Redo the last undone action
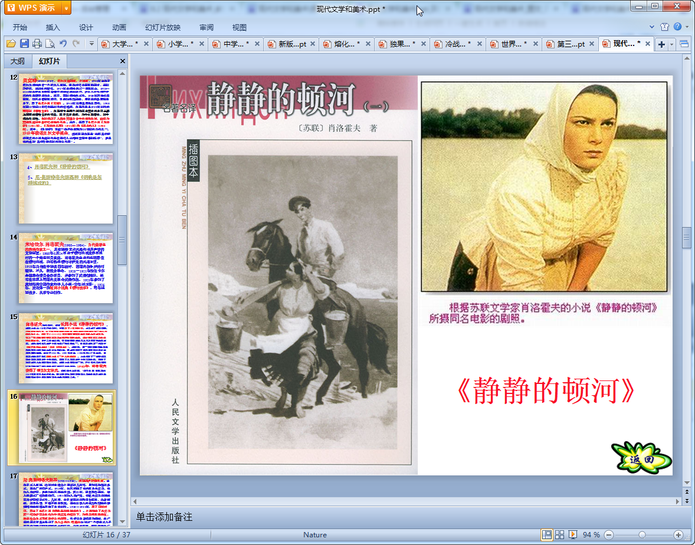This screenshot has width=695, height=545. click(76, 44)
